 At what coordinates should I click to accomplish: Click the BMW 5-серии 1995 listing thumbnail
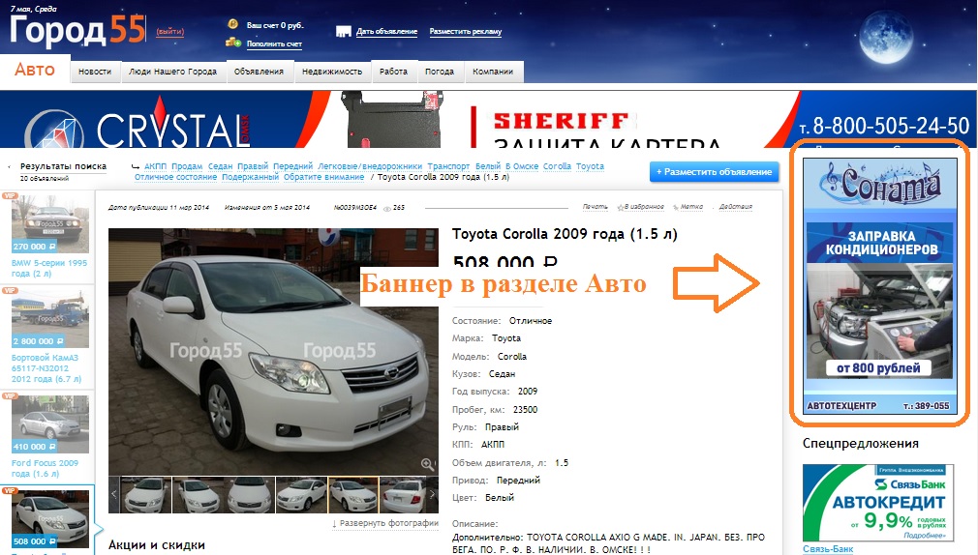50,223
